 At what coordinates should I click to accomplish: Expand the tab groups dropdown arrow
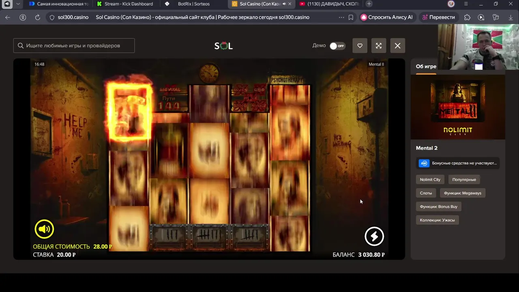18,4
